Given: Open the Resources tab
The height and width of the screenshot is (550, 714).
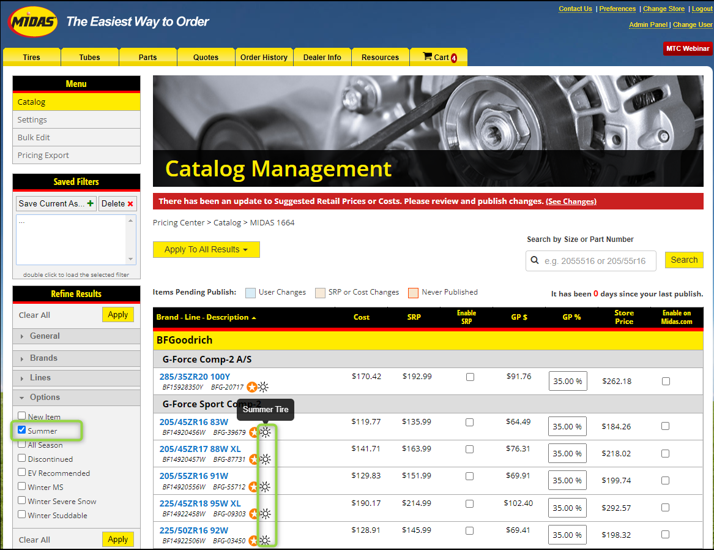Looking at the screenshot, I should pyautogui.click(x=380, y=57).
